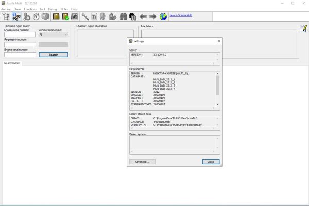Click the scissors-style parts toolbar icon
Screen dimensions: 309x206
pos(27,16)
